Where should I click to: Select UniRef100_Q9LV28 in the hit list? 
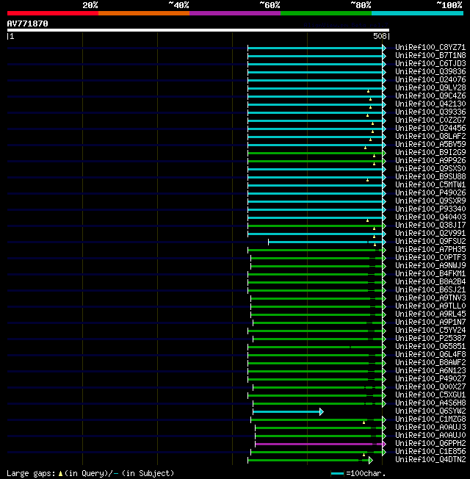pos(430,88)
